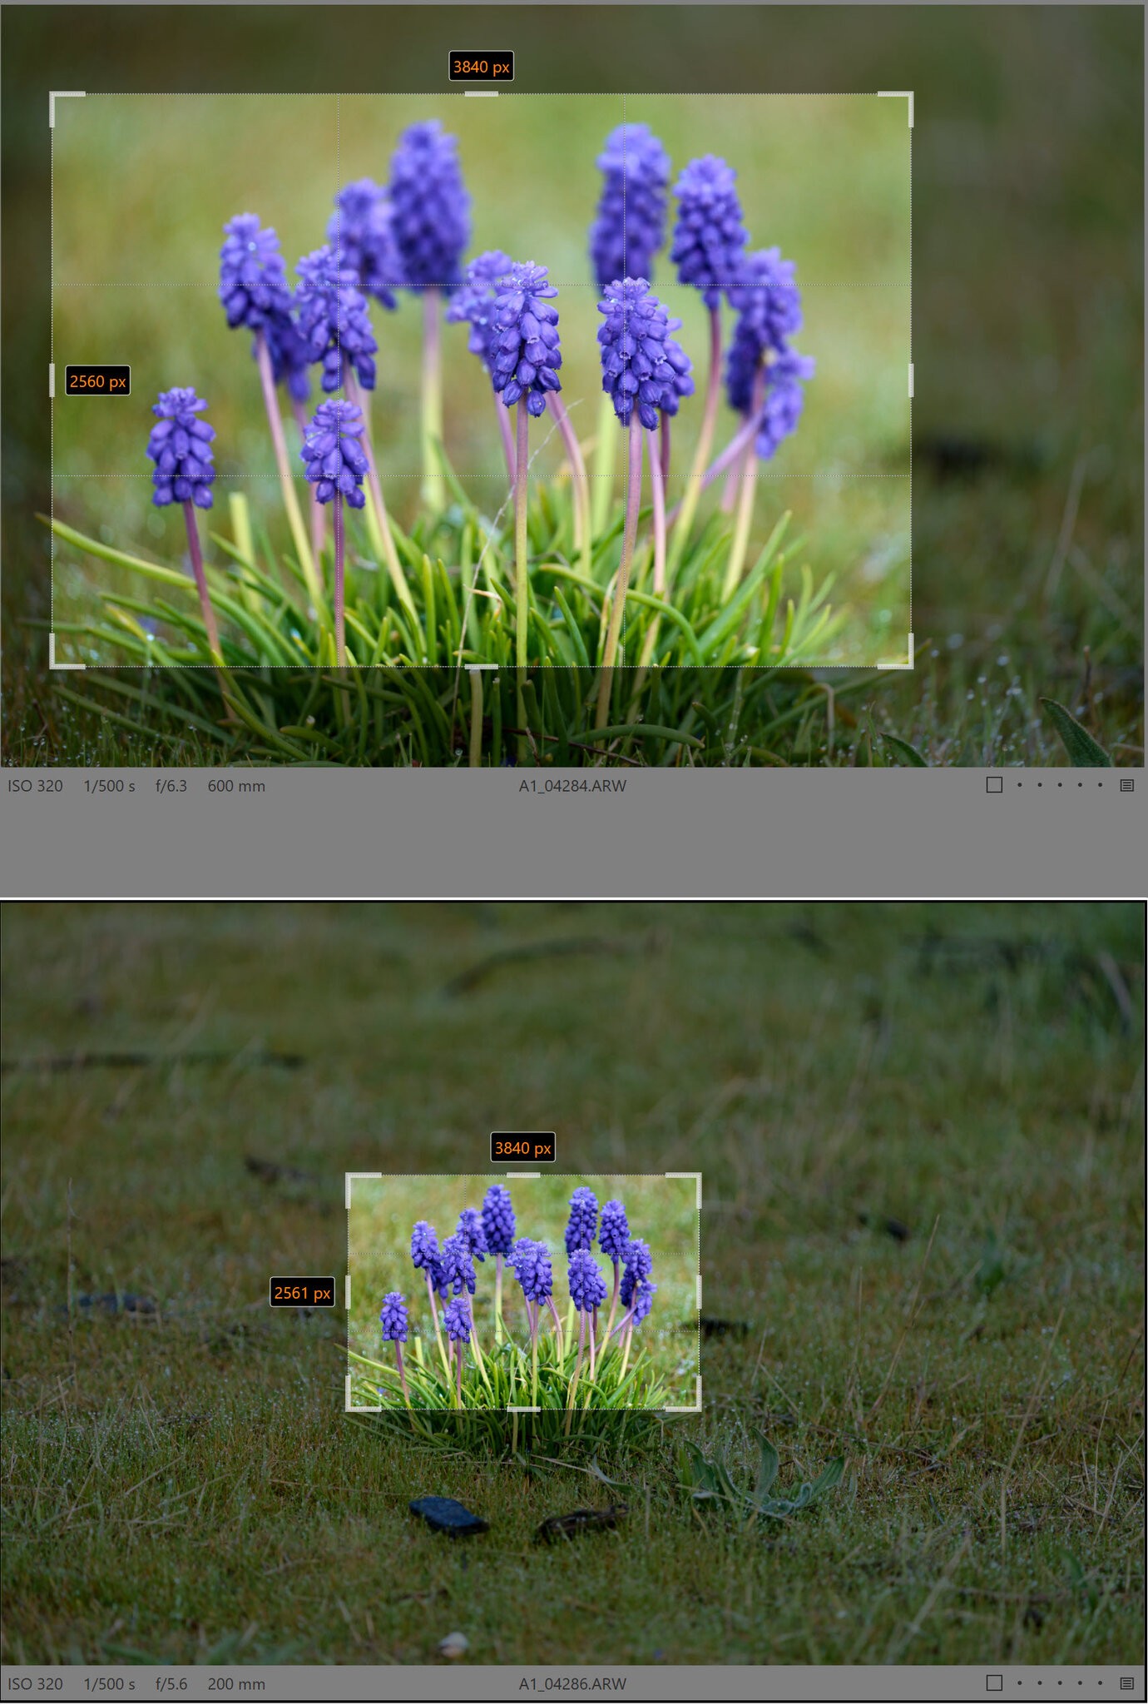Set four-star rating on A1_04286.ARW

[1080, 1683]
